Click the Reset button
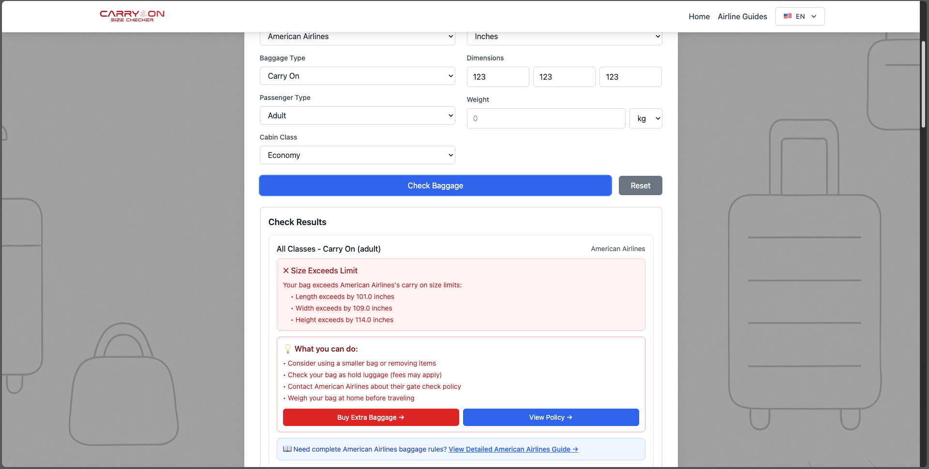The image size is (929, 469). click(640, 185)
